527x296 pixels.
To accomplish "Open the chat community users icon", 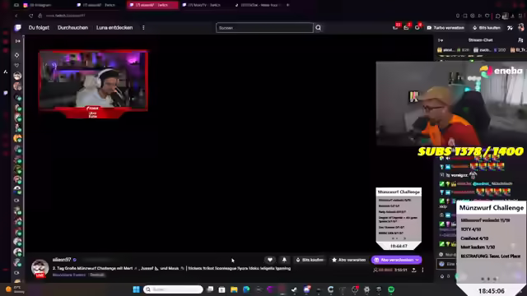I will pyautogui.click(x=520, y=40).
